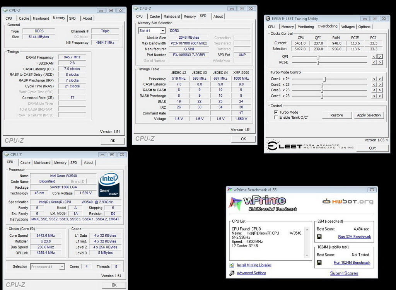Image resolution: width=396 pixels, height=290 pixels.
Task: Minimize the EVGA E-LEET window
Action: [x=365, y=19]
